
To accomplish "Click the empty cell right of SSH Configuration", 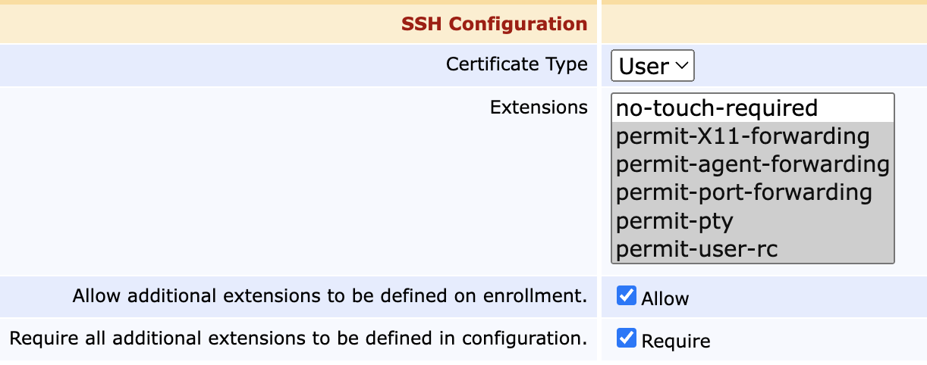I will tap(763, 24).
